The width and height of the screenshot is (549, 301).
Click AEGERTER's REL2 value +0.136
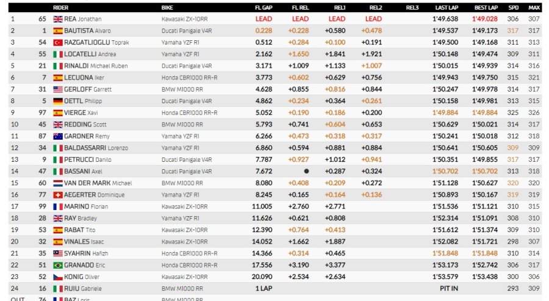371,195
